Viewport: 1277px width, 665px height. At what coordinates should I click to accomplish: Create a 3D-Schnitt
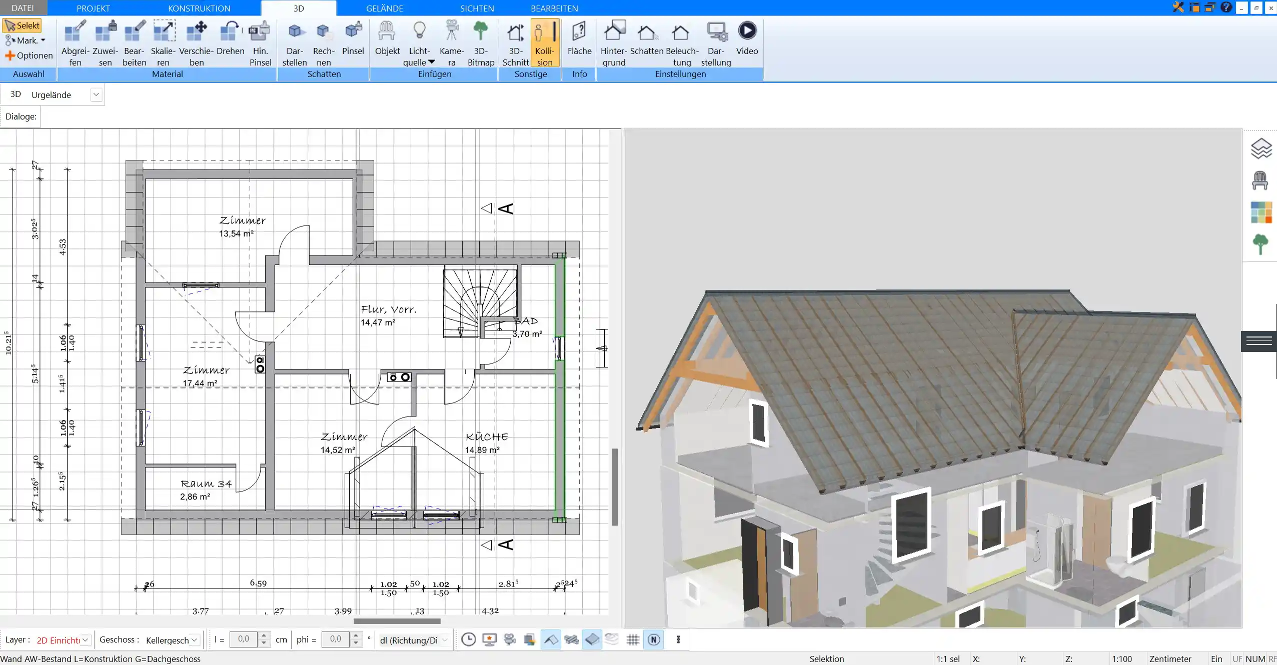coord(516,43)
